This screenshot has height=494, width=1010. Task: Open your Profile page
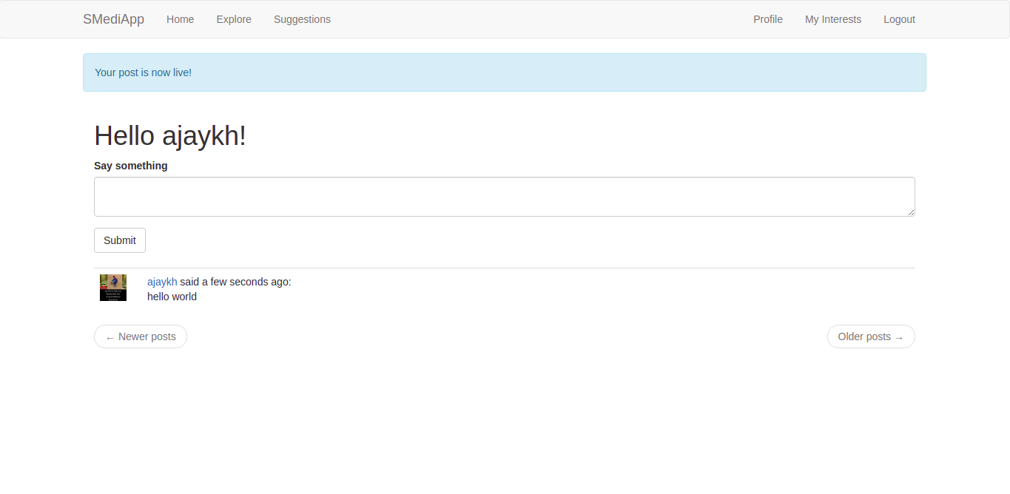point(767,19)
